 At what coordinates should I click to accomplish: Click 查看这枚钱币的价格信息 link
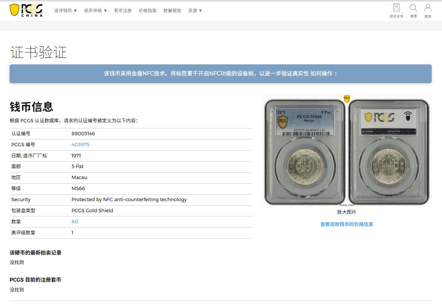(346, 224)
